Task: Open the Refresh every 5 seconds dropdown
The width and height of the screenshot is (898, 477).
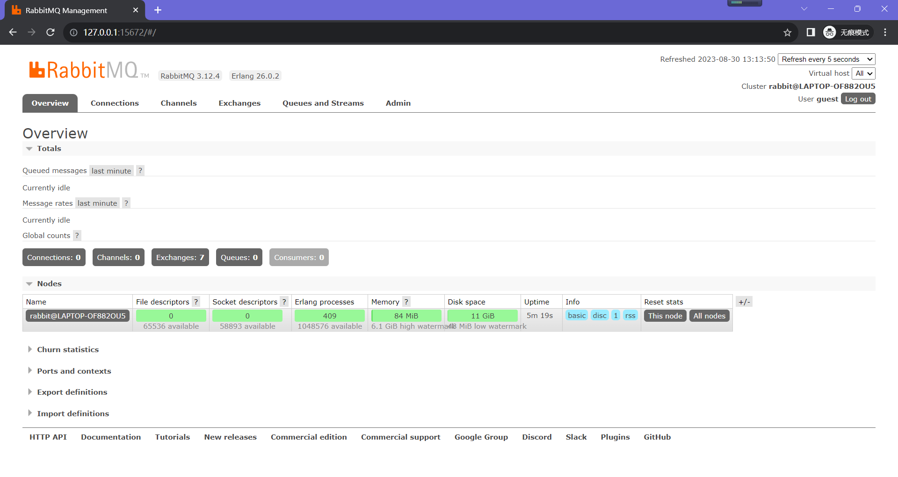Action: [x=826, y=59]
